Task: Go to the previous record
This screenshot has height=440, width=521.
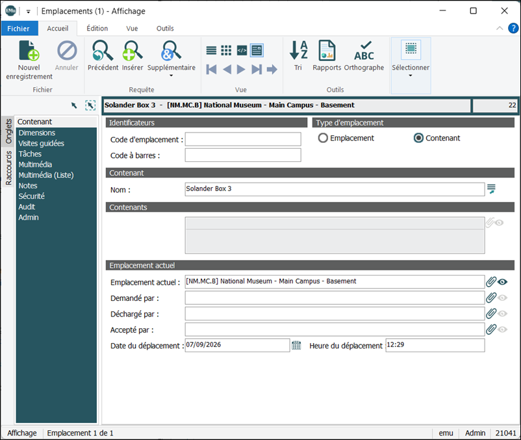Action: 227,70
